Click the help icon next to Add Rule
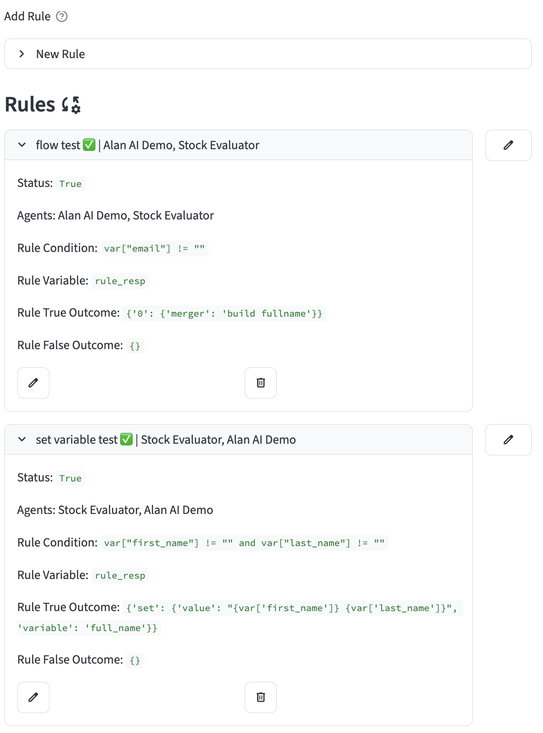Image resolution: width=543 pixels, height=733 pixels. pos(62,16)
